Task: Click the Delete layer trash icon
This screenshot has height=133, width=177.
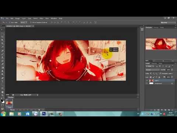Action: point(172,110)
